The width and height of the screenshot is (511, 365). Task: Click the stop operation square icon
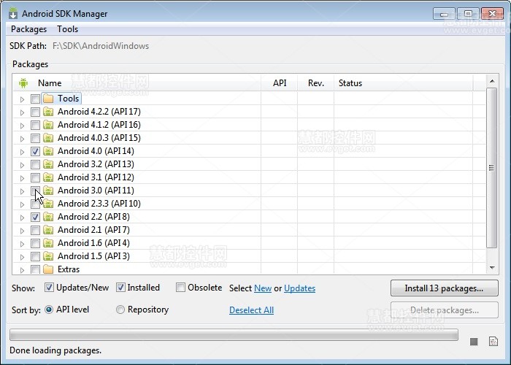click(x=474, y=342)
